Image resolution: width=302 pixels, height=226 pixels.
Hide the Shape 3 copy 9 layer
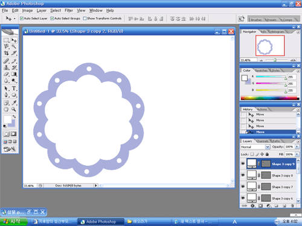coord(243,163)
